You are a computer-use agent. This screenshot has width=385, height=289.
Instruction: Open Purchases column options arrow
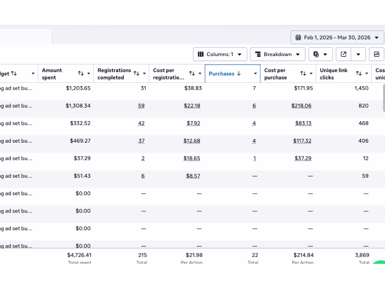[255, 74]
